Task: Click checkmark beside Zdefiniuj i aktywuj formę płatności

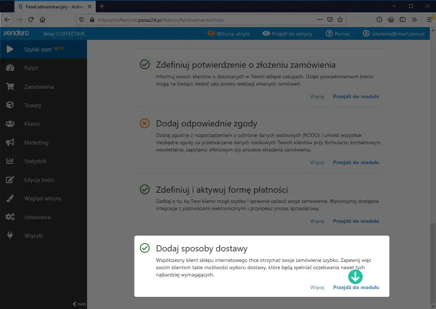Action: [x=145, y=189]
